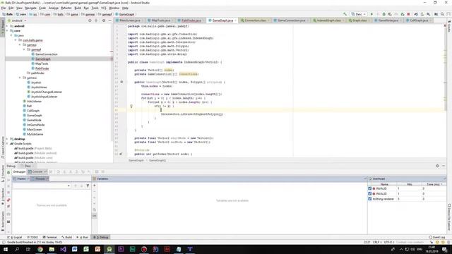Collapse the gameui package folder
Screen dimensions: 452x254
(20, 78)
